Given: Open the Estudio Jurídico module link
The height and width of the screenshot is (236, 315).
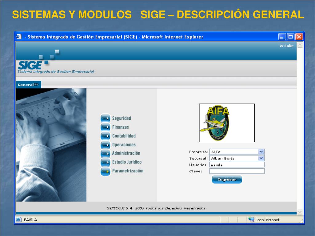Looking at the screenshot, I should (127, 162).
